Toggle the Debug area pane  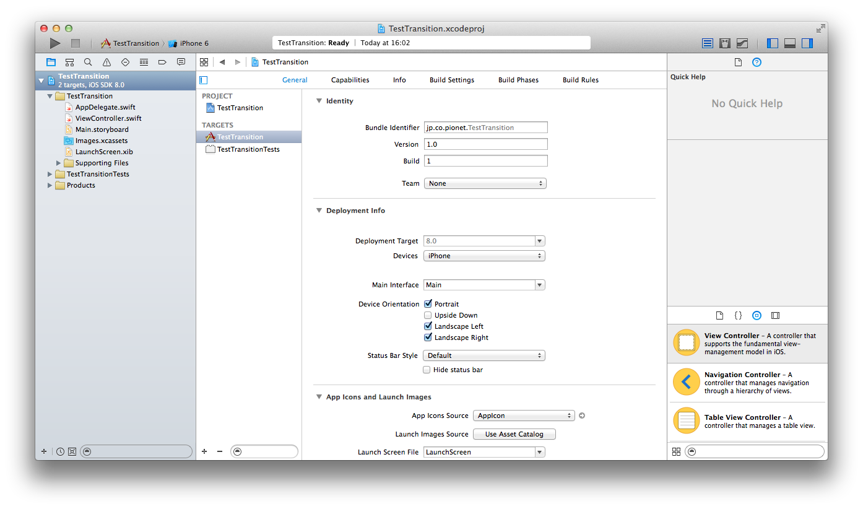[790, 43]
